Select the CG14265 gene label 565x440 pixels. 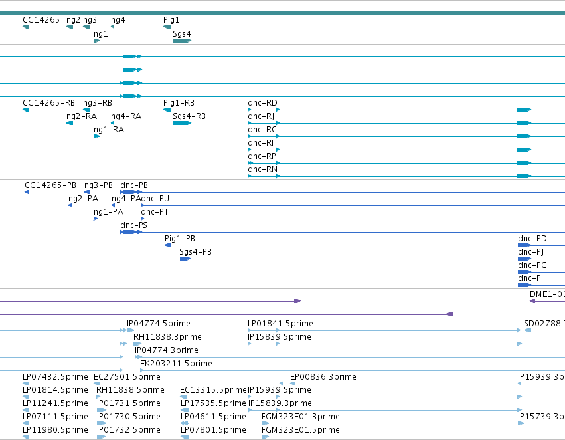click(x=41, y=20)
